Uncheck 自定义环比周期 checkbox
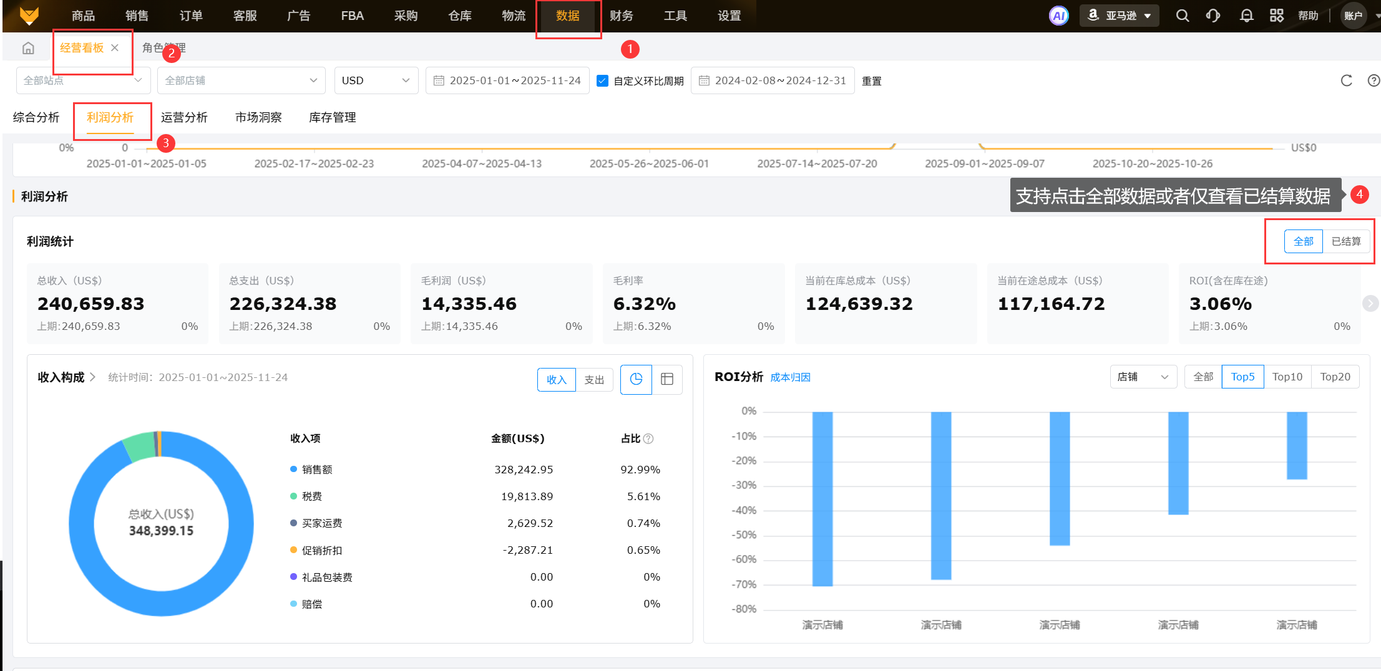This screenshot has width=1381, height=671. tap(602, 80)
